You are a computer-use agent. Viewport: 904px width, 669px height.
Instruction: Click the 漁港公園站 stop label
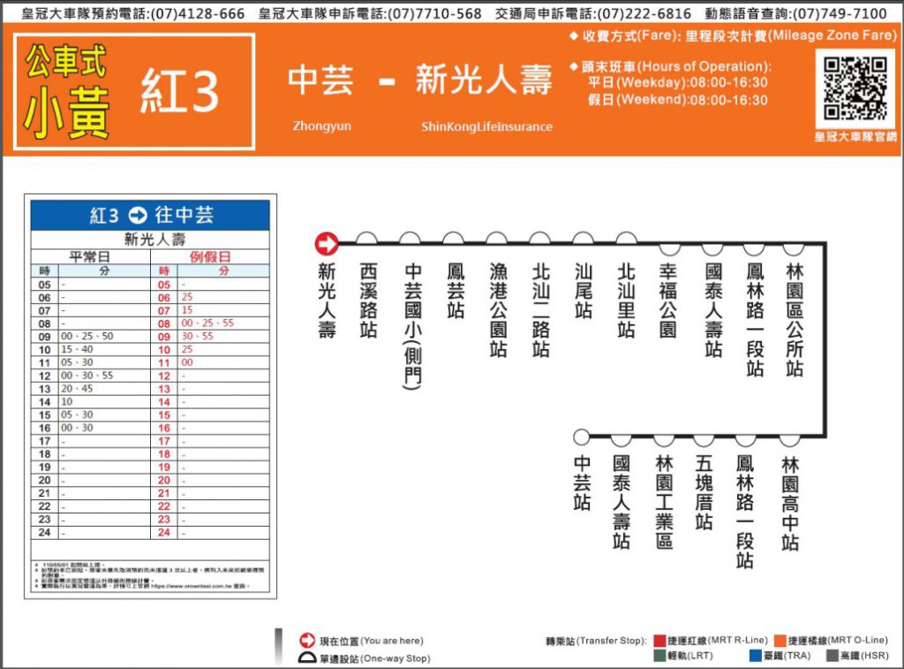coord(498,309)
